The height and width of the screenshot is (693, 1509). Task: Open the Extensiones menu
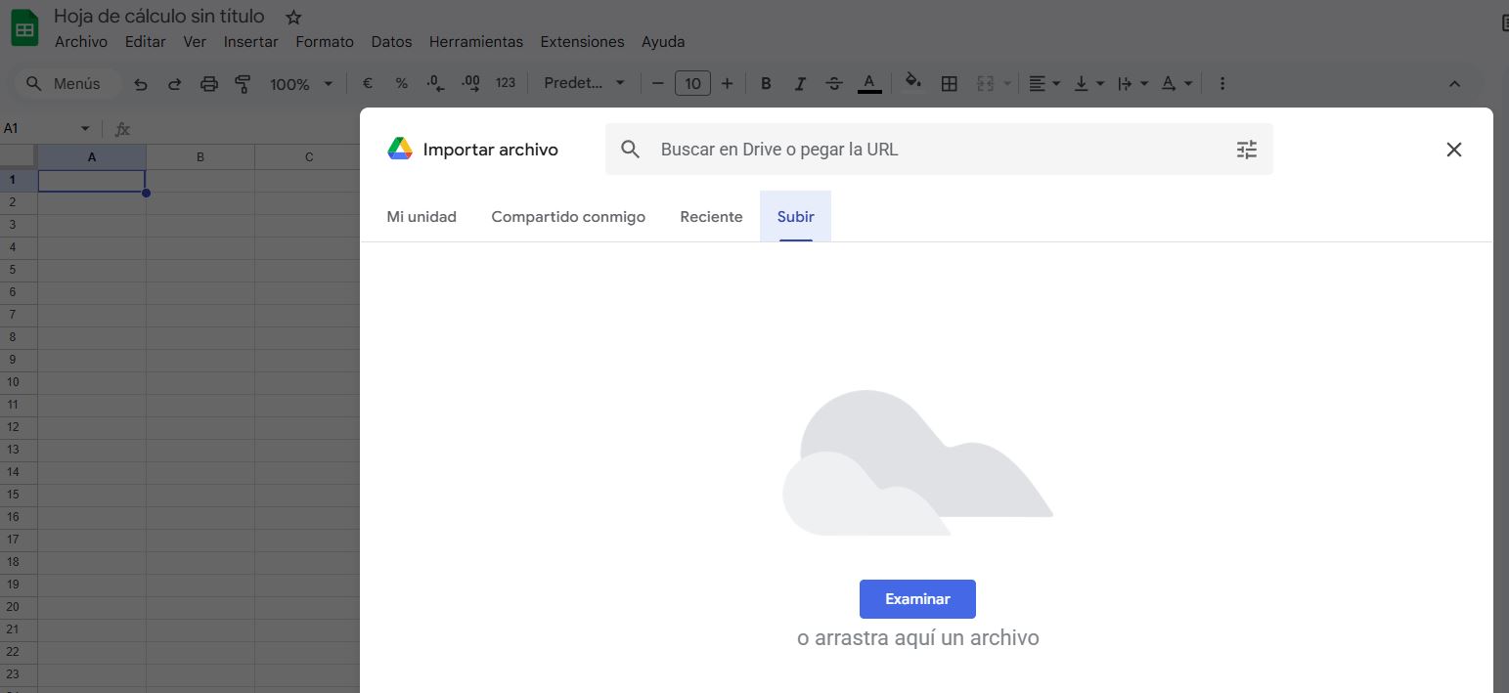pos(582,42)
